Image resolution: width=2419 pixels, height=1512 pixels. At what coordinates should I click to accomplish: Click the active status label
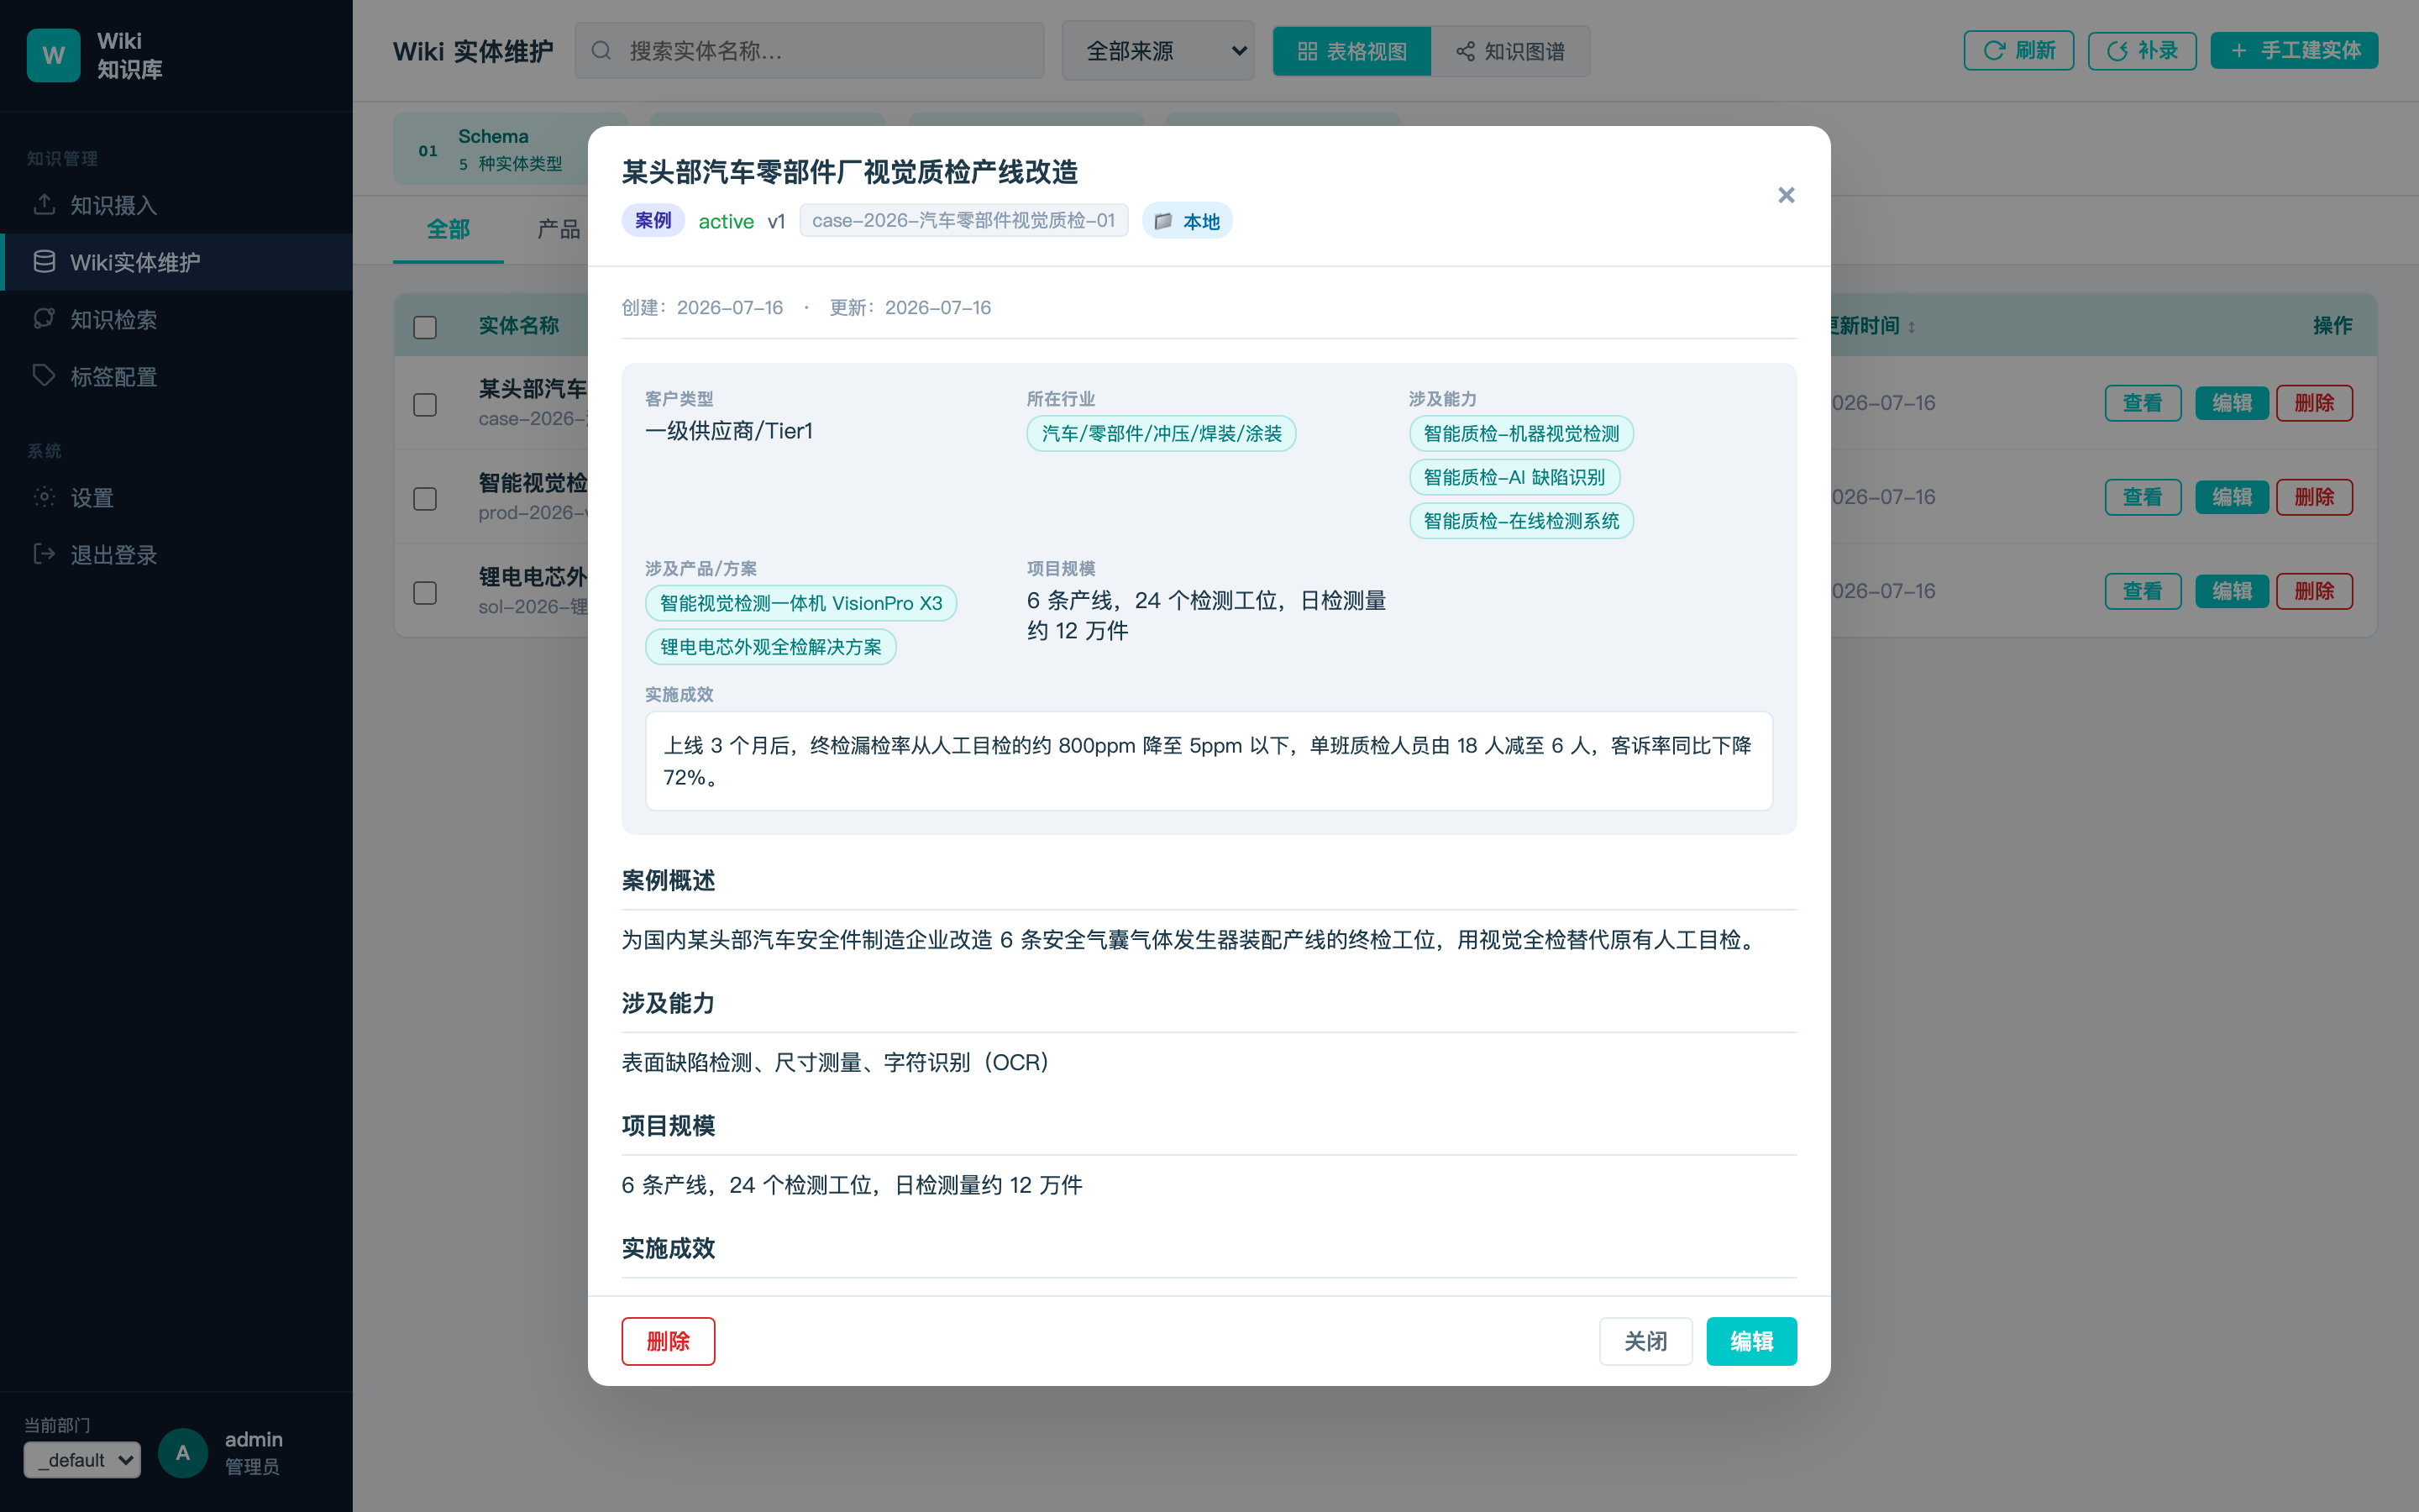pyautogui.click(x=726, y=221)
